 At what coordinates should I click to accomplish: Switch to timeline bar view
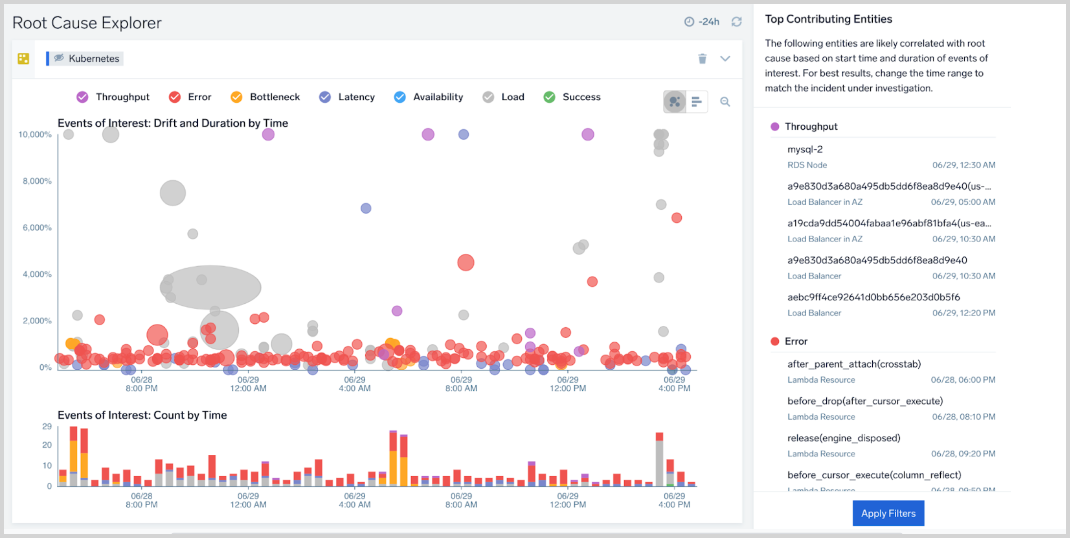tap(697, 101)
